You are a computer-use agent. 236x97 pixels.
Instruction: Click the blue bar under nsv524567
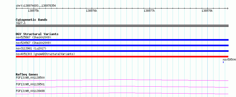(x=122, y=45)
